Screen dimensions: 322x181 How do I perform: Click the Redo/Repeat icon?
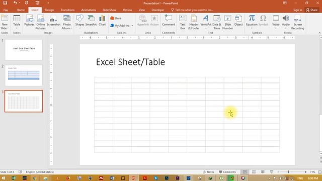(26, 3)
